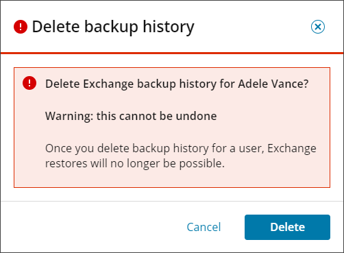Click the word "Warning:" in the alert
The height and width of the screenshot is (253, 344).
(69, 116)
